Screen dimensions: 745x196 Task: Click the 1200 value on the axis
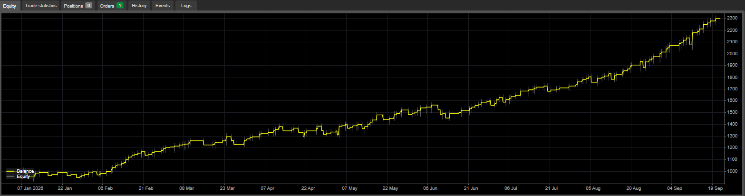point(732,147)
